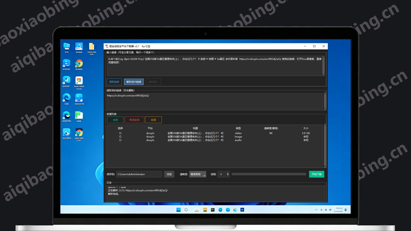Click the 标题 column header
Screen dimensions: 411x231
[195, 128]
